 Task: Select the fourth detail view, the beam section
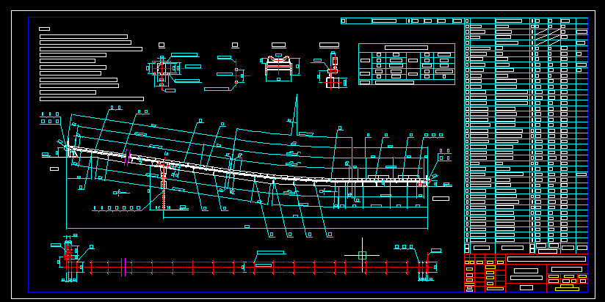[331, 70]
